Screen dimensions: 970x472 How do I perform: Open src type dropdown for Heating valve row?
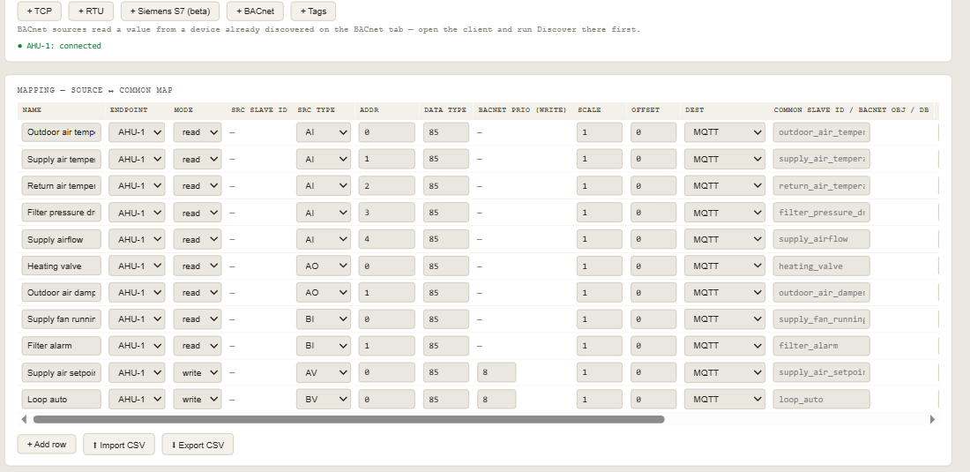point(324,266)
